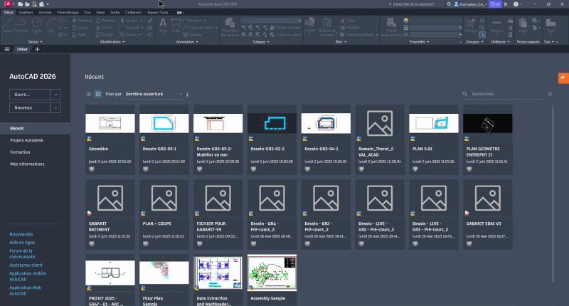Open the Trier par Dernière ouverture dropdown
The height and width of the screenshot is (306, 569).
pos(154,94)
